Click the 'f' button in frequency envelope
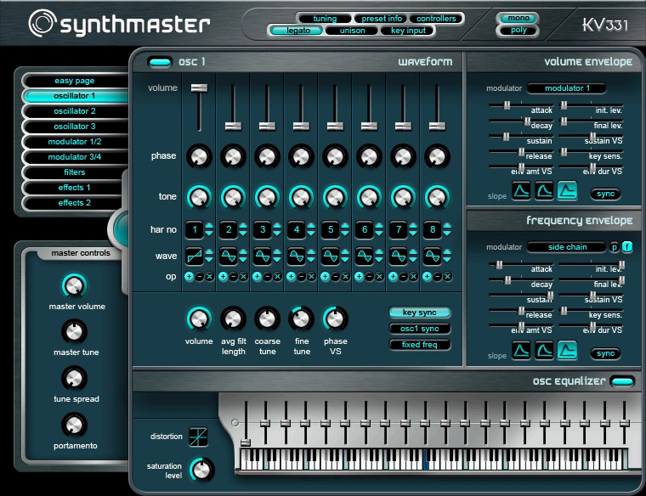The height and width of the screenshot is (496, 646). (x=627, y=247)
